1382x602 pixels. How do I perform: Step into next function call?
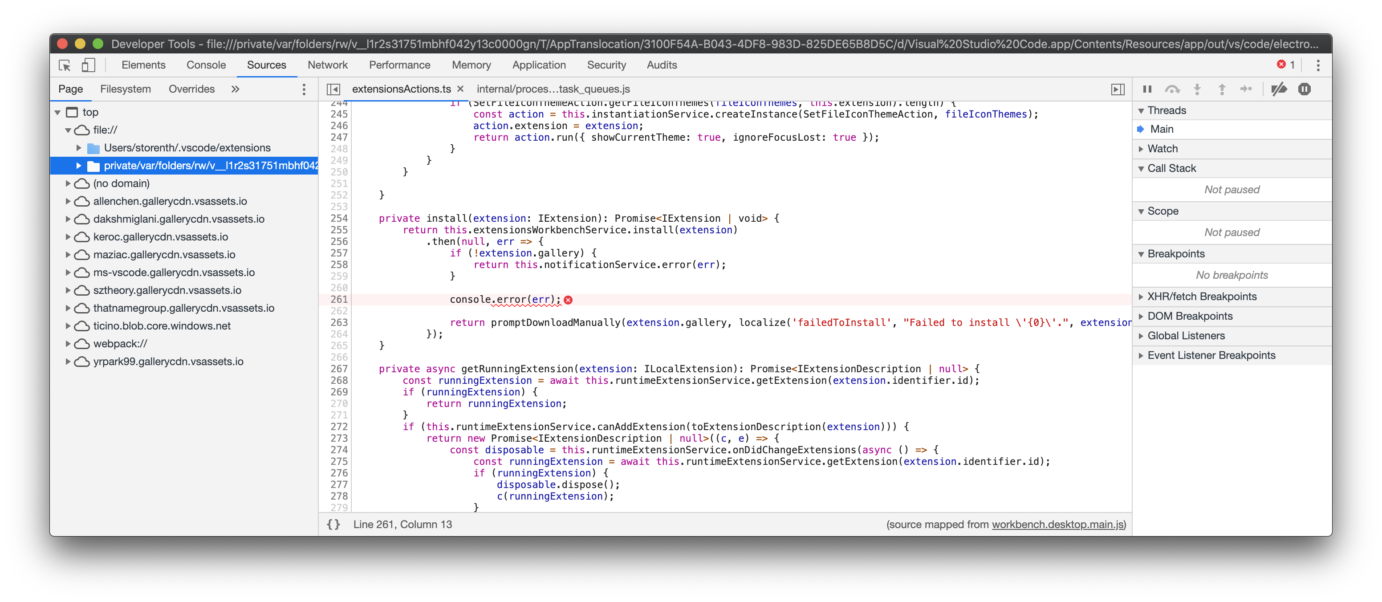[x=1197, y=89]
